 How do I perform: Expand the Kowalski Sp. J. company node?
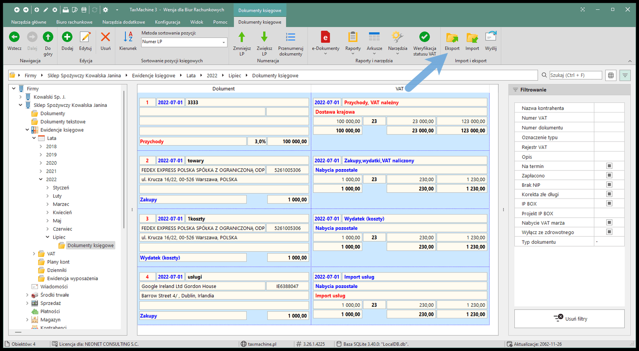tap(20, 97)
